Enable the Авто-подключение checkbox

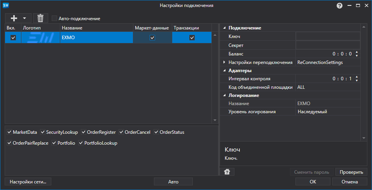pos(54,18)
